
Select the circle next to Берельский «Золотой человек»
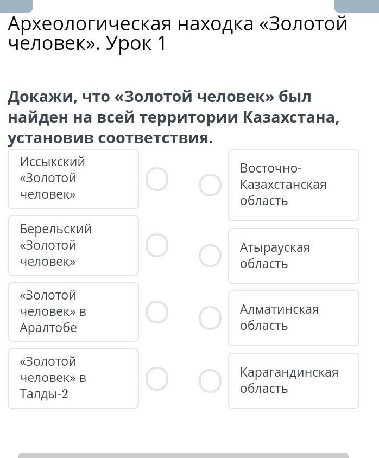pyautogui.click(x=157, y=245)
